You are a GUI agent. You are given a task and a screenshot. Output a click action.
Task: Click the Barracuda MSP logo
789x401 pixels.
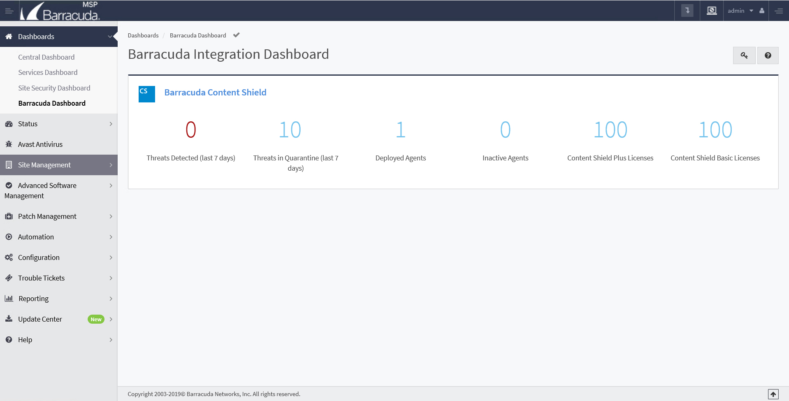coord(60,11)
